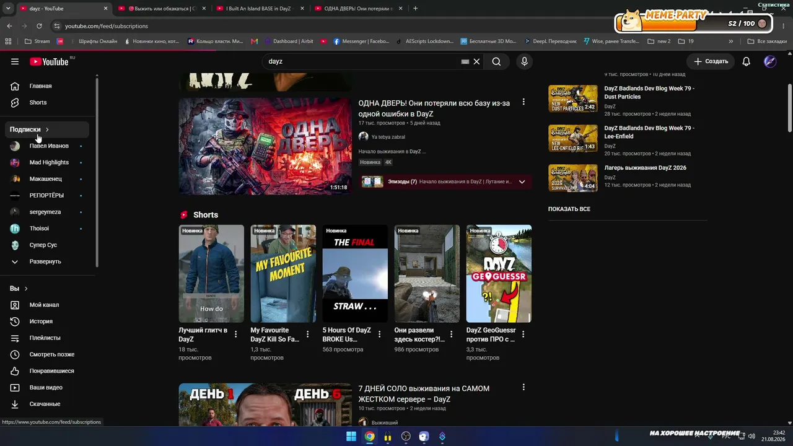Open the Lee-Enfield Dev Blog thumbnail
This screenshot has height=446, width=793.
click(x=573, y=138)
